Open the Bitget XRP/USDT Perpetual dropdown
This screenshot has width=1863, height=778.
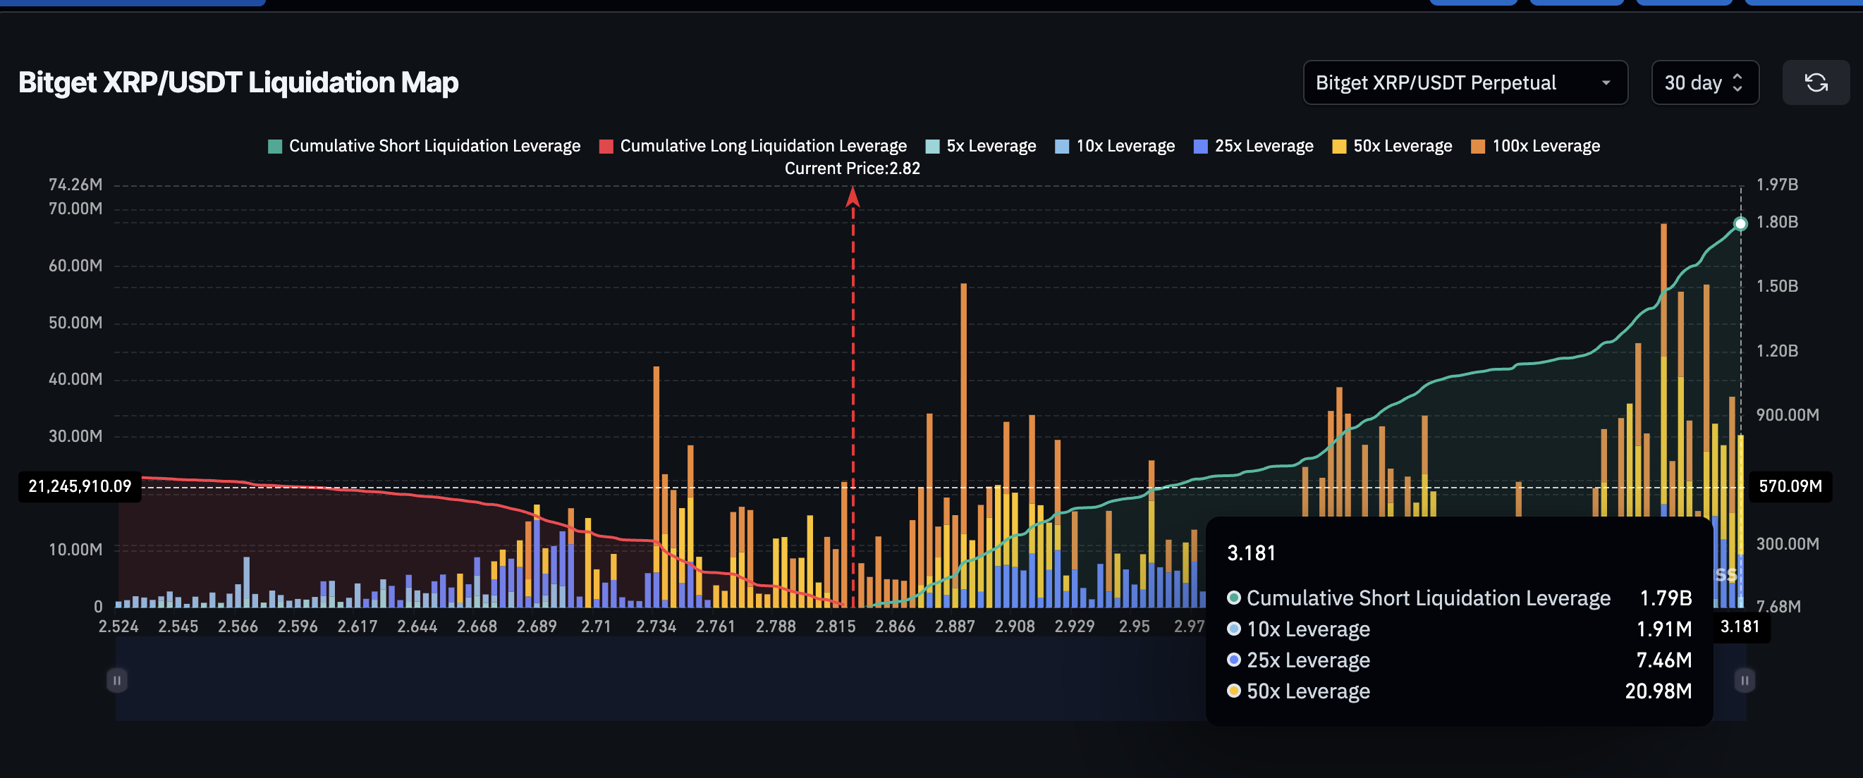(x=1465, y=83)
